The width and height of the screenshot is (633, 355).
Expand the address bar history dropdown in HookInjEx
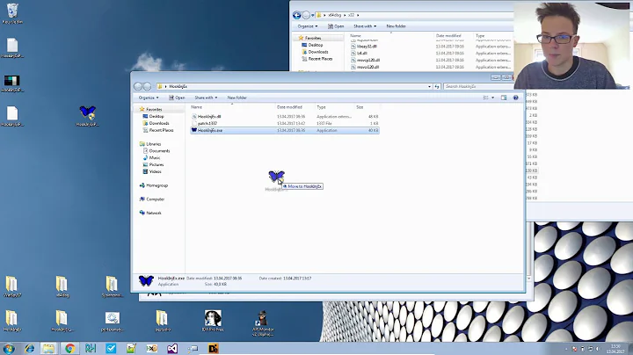[429, 86]
